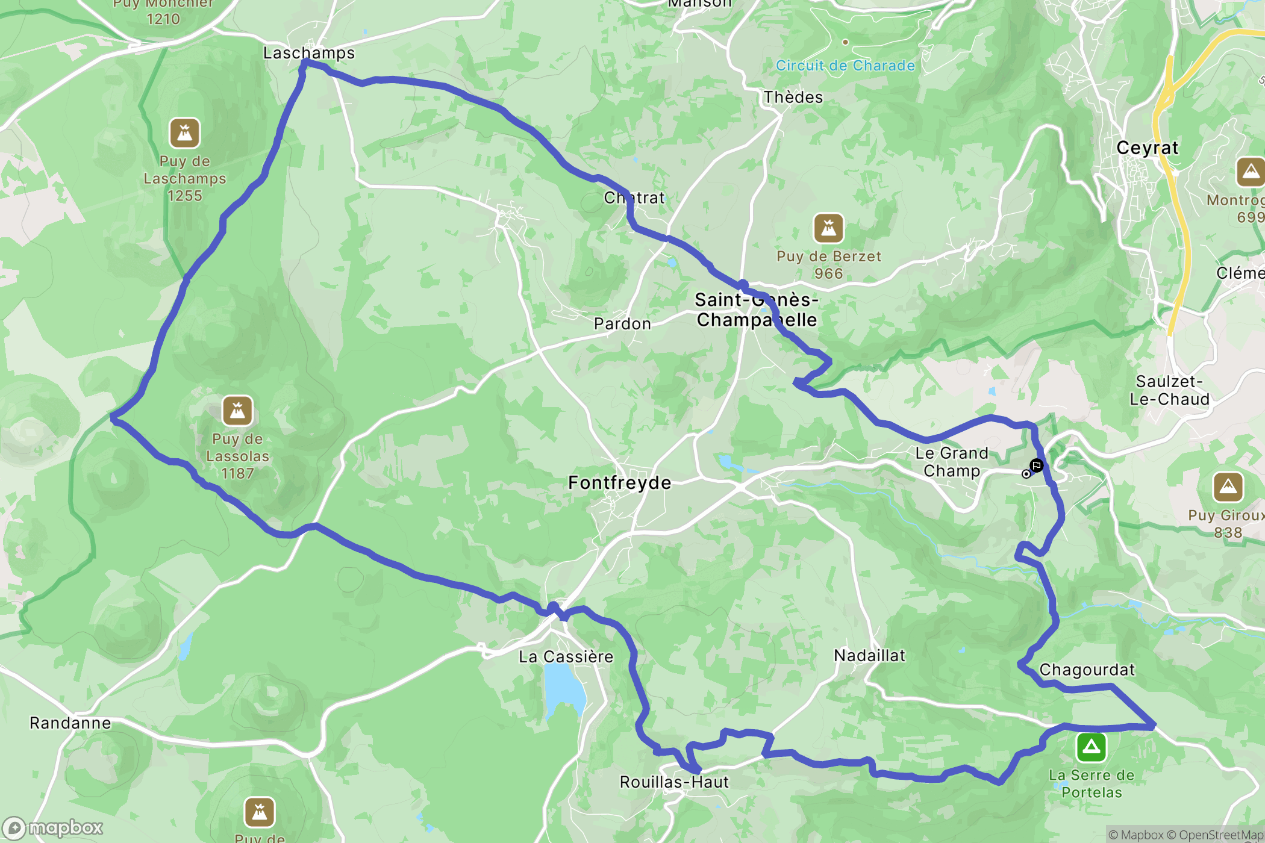
Task: Click the Puy de Lassolas volcano icon
Action: click(237, 411)
